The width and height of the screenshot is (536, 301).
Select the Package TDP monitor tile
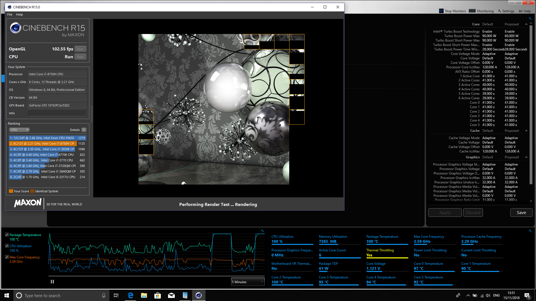[x=340, y=266]
